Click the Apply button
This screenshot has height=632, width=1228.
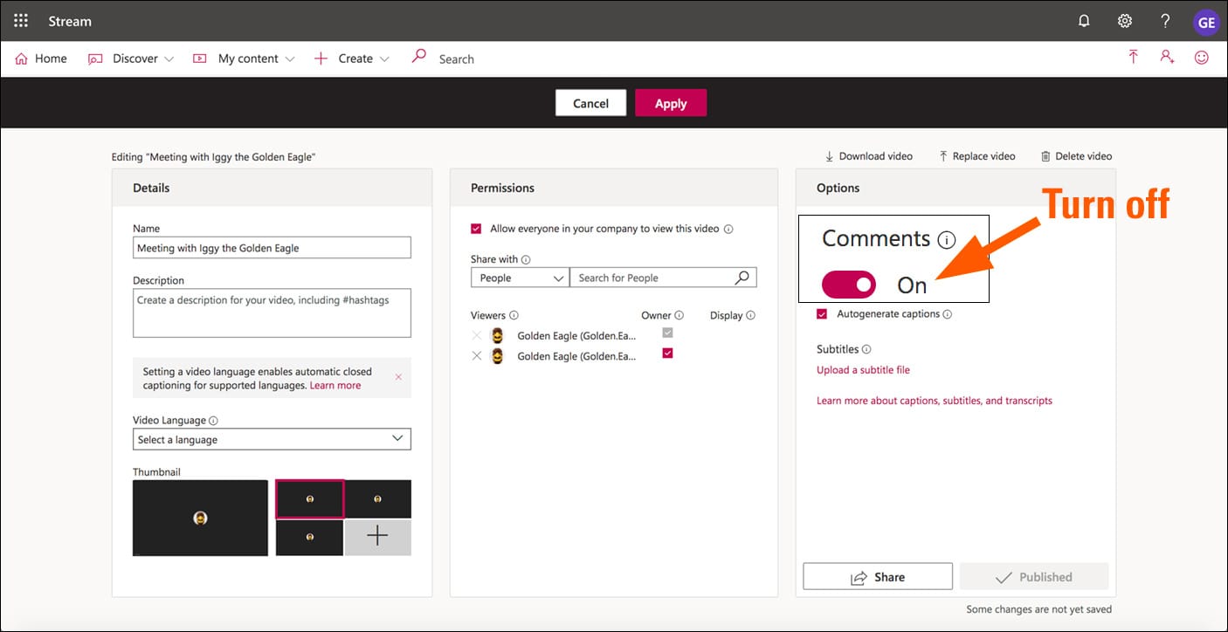point(670,103)
